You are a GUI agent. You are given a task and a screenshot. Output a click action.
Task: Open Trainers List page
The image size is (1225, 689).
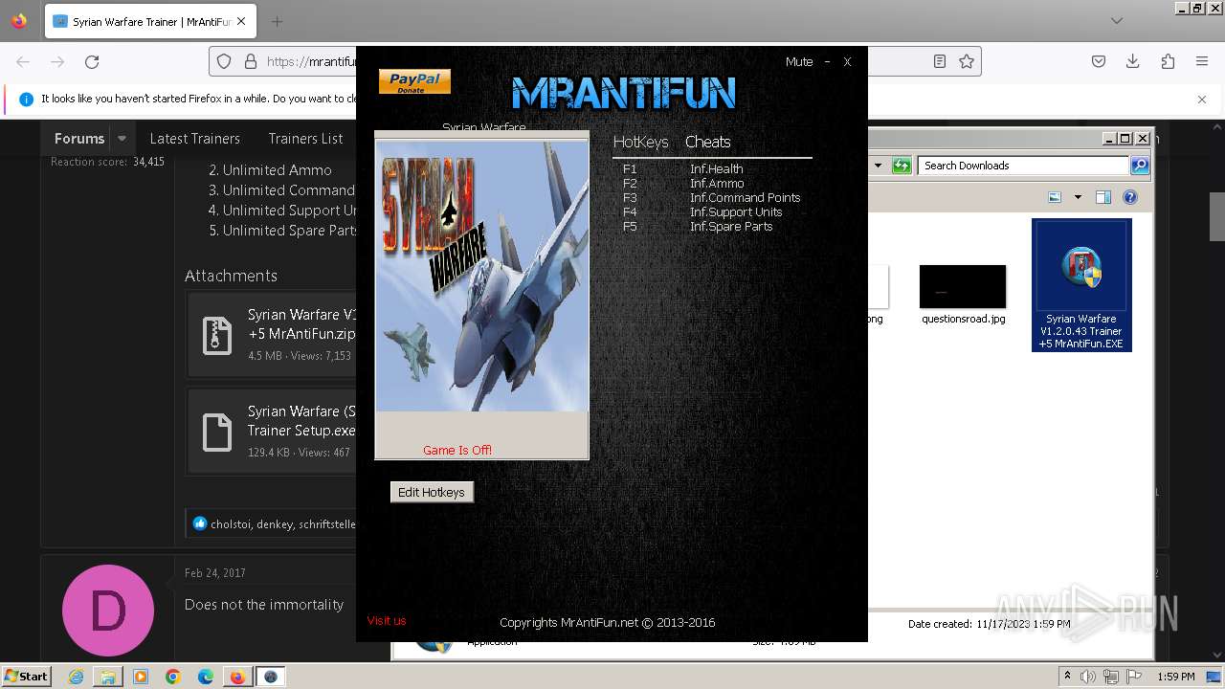[x=305, y=138]
